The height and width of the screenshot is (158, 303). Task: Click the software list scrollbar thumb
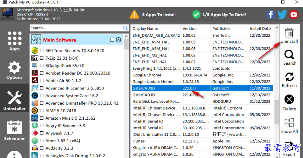point(126,44)
